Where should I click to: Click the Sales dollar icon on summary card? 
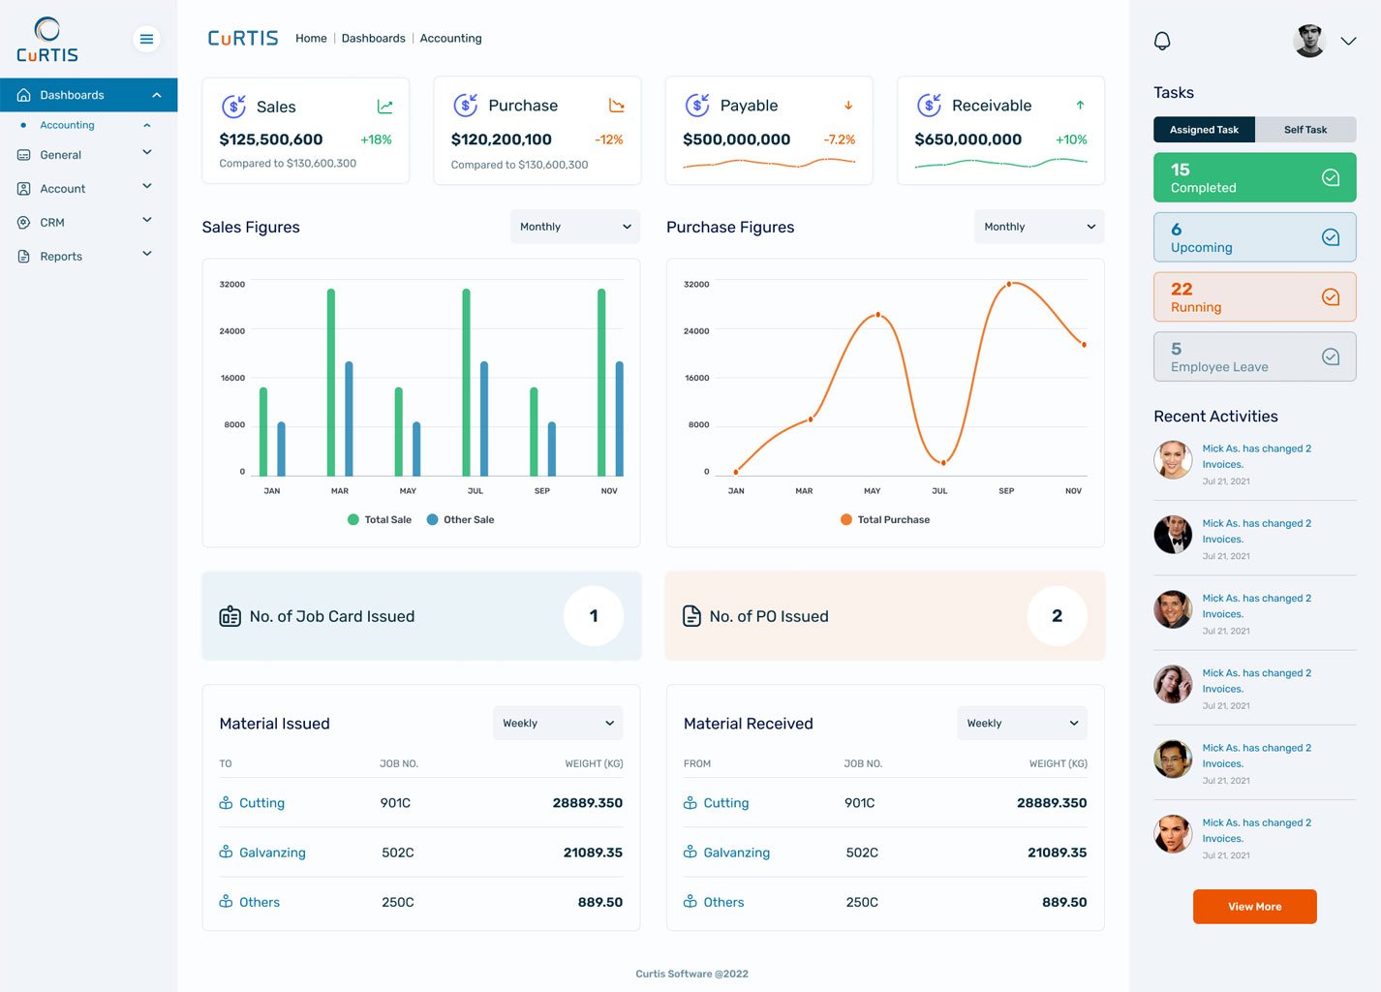[x=232, y=105]
